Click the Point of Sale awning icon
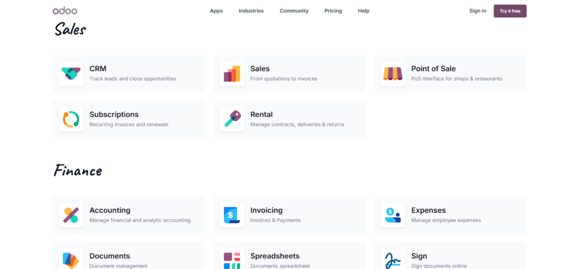Image resolution: width=579 pixels, height=269 pixels. [x=393, y=74]
